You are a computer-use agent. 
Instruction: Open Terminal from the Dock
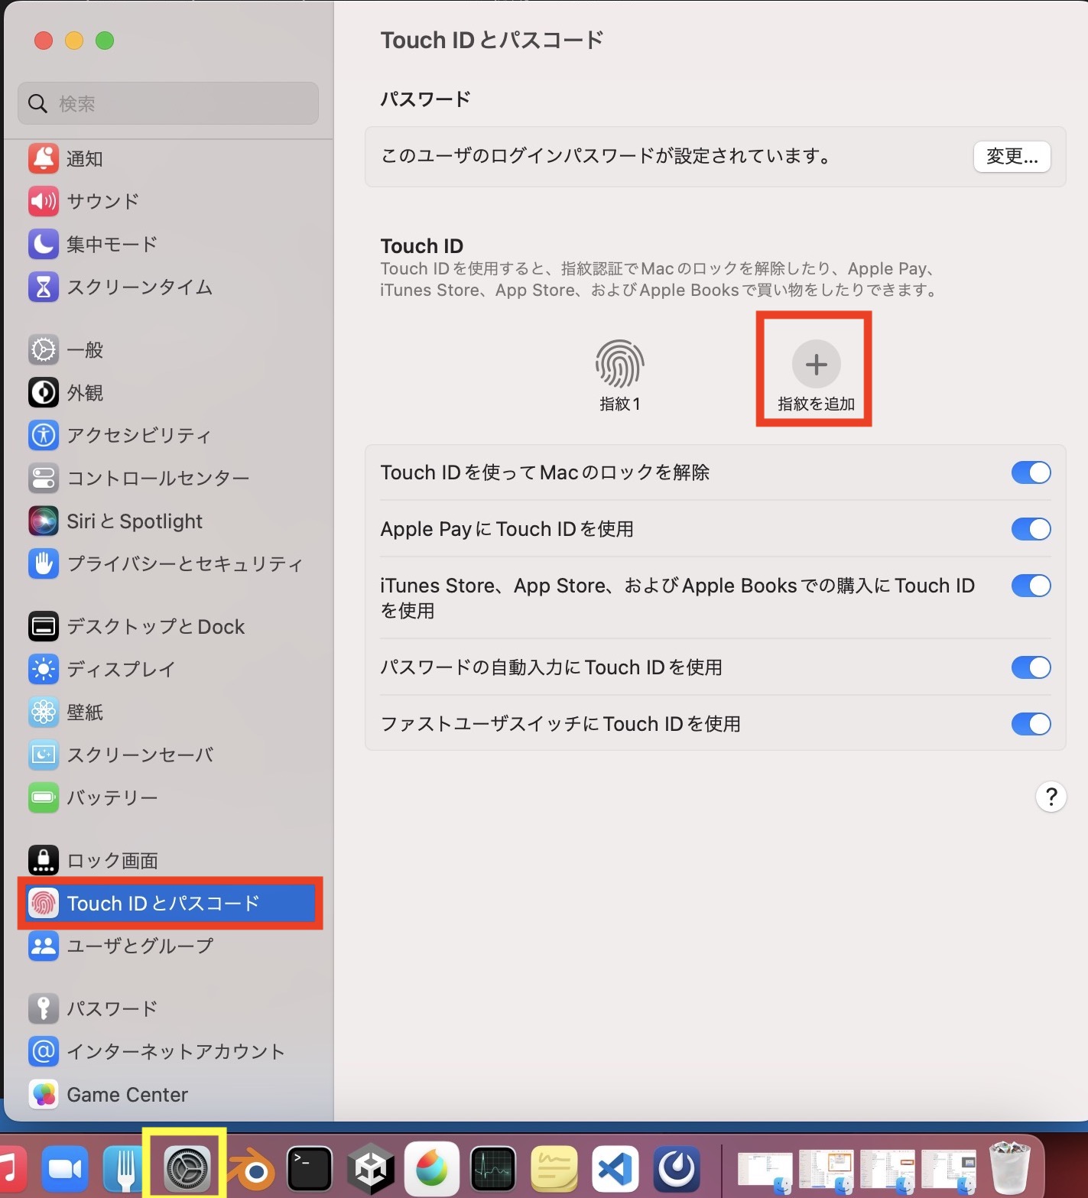[x=309, y=1169]
